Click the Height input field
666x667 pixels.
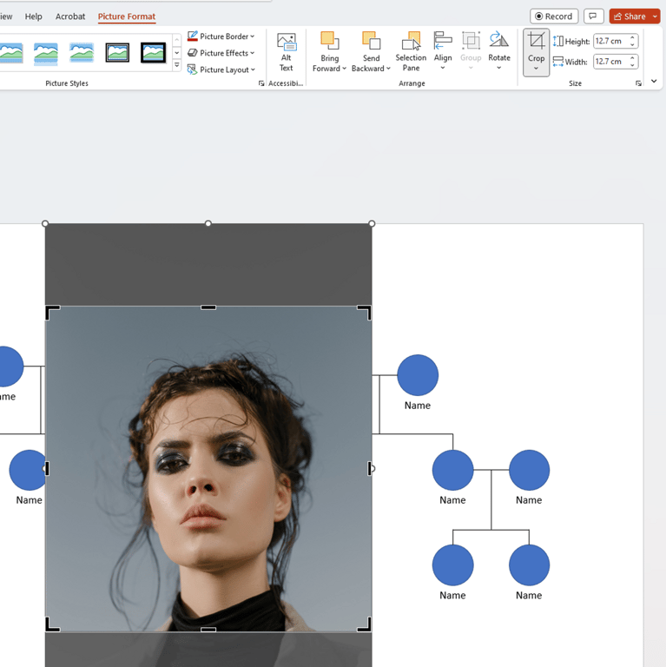(x=610, y=42)
